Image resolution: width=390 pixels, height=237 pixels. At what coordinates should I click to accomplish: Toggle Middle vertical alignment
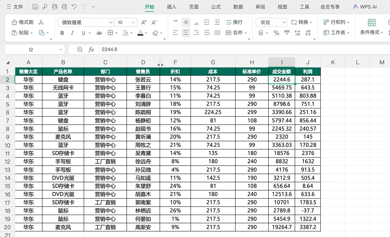click(x=186, y=22)
